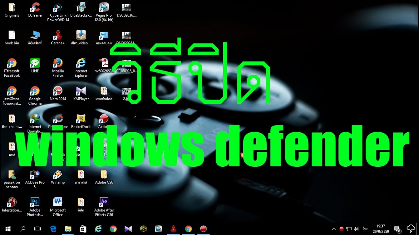The width and height of the screenshot is (419, 235).
Task: Open File Explorer from the taskbar
Action: coord(68,229)
